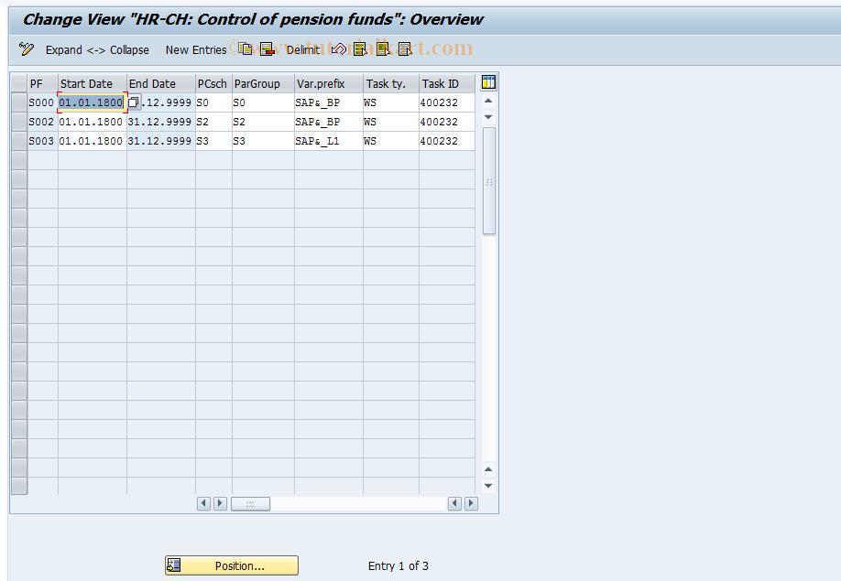The width and height of the screenshot is (841, 581).
Task: Click the ParGroup column header
Action: [263, 83]
